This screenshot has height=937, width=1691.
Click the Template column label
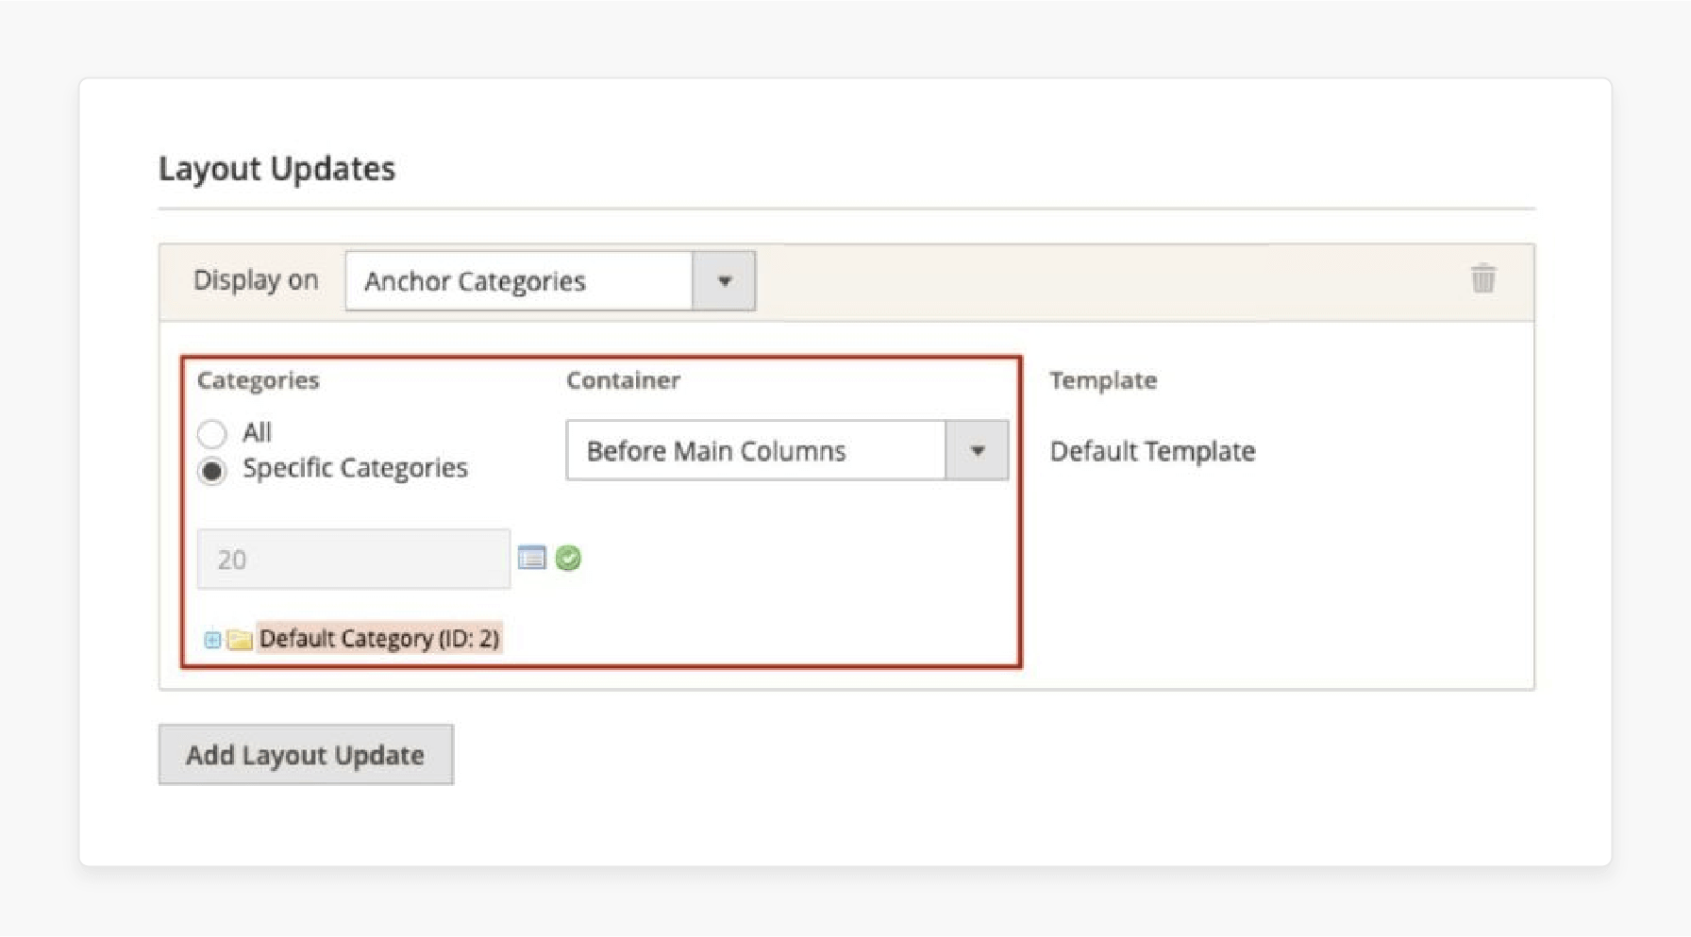(1103, 380)
